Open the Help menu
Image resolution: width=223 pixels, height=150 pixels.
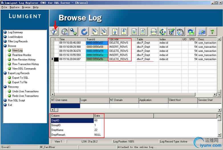coord(36,7)
